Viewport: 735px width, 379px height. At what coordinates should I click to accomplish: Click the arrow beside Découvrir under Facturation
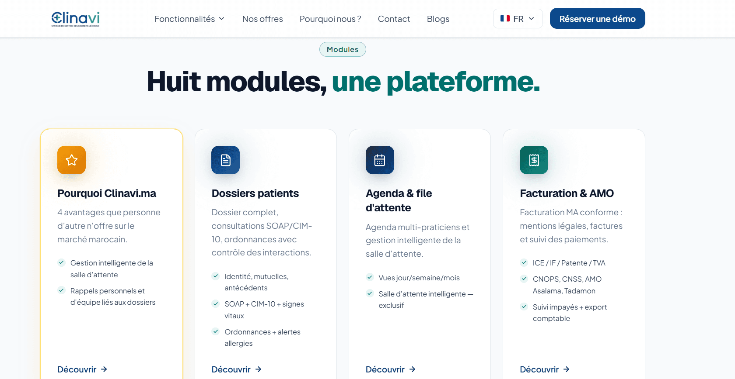pos(567,369)
